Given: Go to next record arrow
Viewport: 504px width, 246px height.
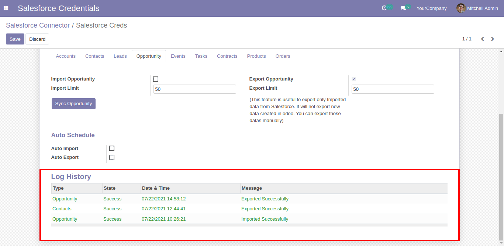Looking at the screenshot, I should 493,39.
